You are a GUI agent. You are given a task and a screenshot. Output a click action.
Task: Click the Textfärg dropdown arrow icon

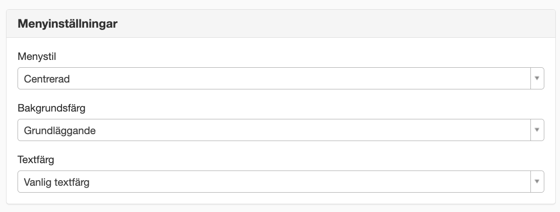pos(537,182)
